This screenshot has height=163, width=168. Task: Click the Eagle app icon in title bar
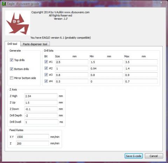pyautogui.click(x=4, y=4)
